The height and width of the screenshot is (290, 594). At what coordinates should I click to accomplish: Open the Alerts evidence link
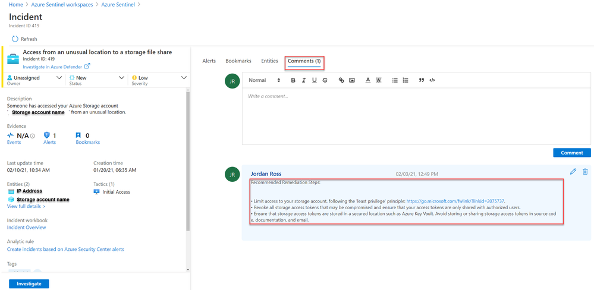[x=49, y=143]
